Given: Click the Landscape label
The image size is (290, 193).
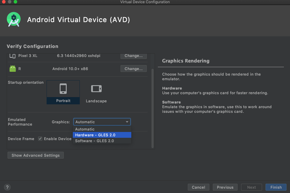Looking at the screenshot, I should pyautogui.click(x=96, y=101).
